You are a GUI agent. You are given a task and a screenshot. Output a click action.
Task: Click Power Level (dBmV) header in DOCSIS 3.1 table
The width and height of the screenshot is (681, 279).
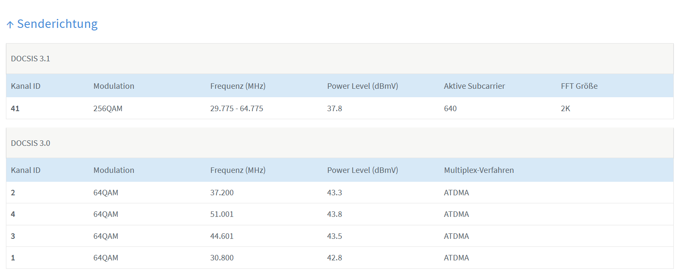click(363, 86)
